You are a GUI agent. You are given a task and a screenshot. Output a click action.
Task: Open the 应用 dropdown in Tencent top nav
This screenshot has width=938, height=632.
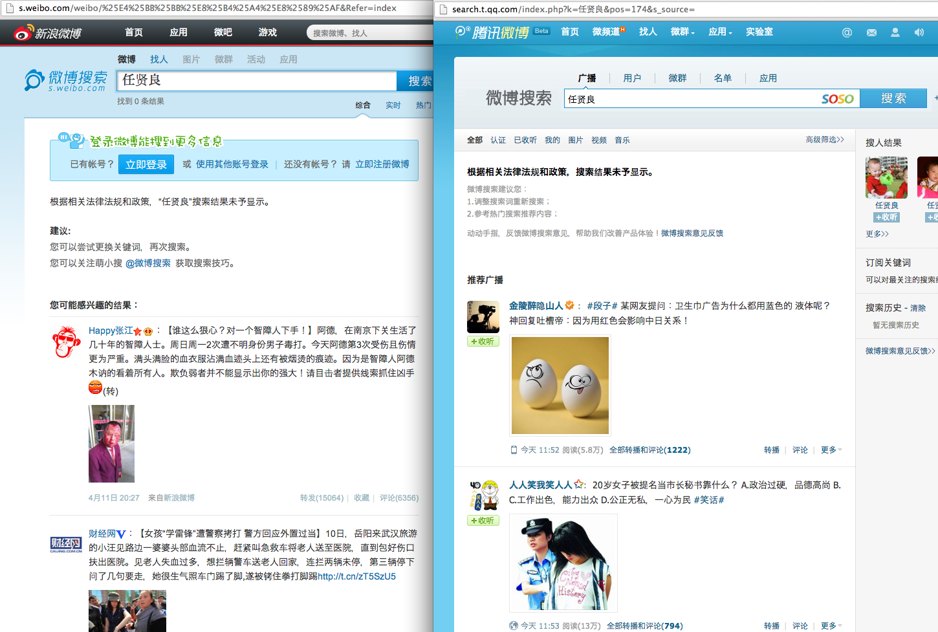click(720, 32)
